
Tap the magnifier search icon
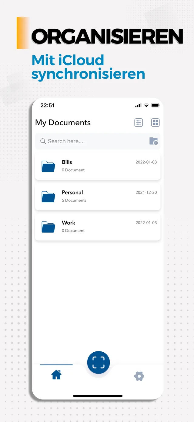point(43,141)
